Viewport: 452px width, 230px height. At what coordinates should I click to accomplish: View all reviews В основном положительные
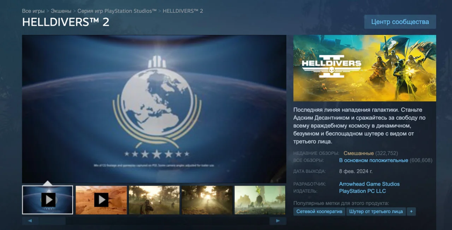coord(373,160)
